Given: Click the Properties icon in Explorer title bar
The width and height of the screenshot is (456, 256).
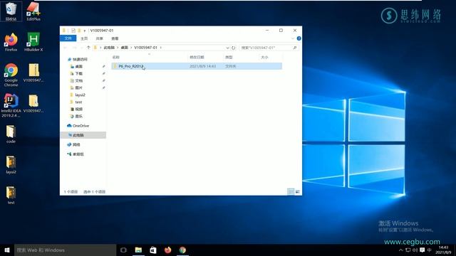Looking at the screenshot, I should pos(73,31).
